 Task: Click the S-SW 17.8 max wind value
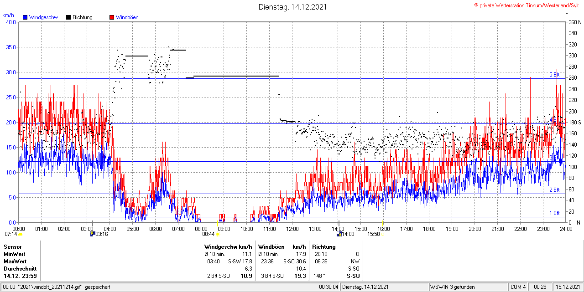coord(240,261)
